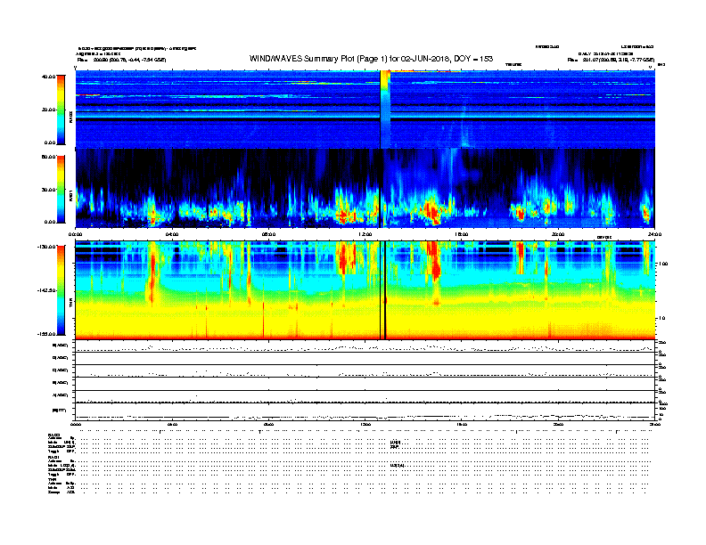Click the WIND/WAVES Summary Plot title
The height and width of the screenshot is (545, 706).
click(371, 59)
